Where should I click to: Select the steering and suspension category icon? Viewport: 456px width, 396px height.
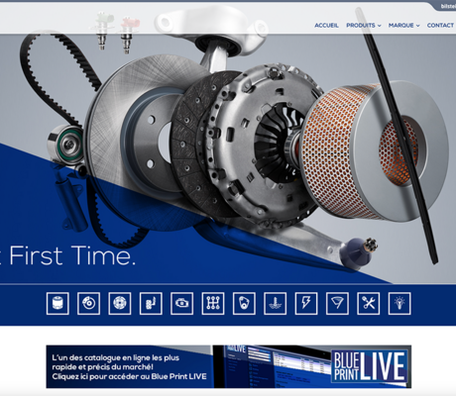[x=151, y=303]
